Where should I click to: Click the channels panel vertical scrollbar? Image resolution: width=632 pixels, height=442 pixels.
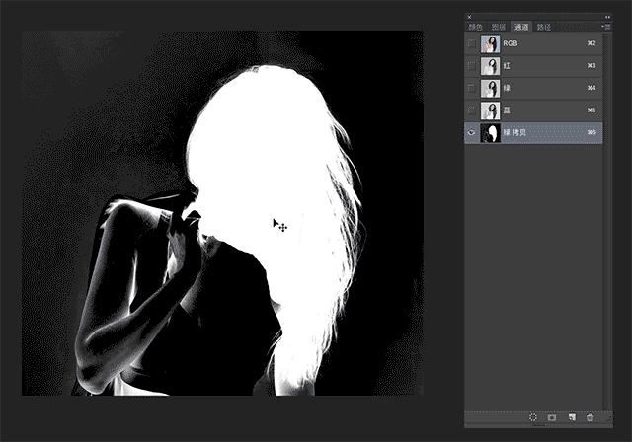(x=607, y=221)
